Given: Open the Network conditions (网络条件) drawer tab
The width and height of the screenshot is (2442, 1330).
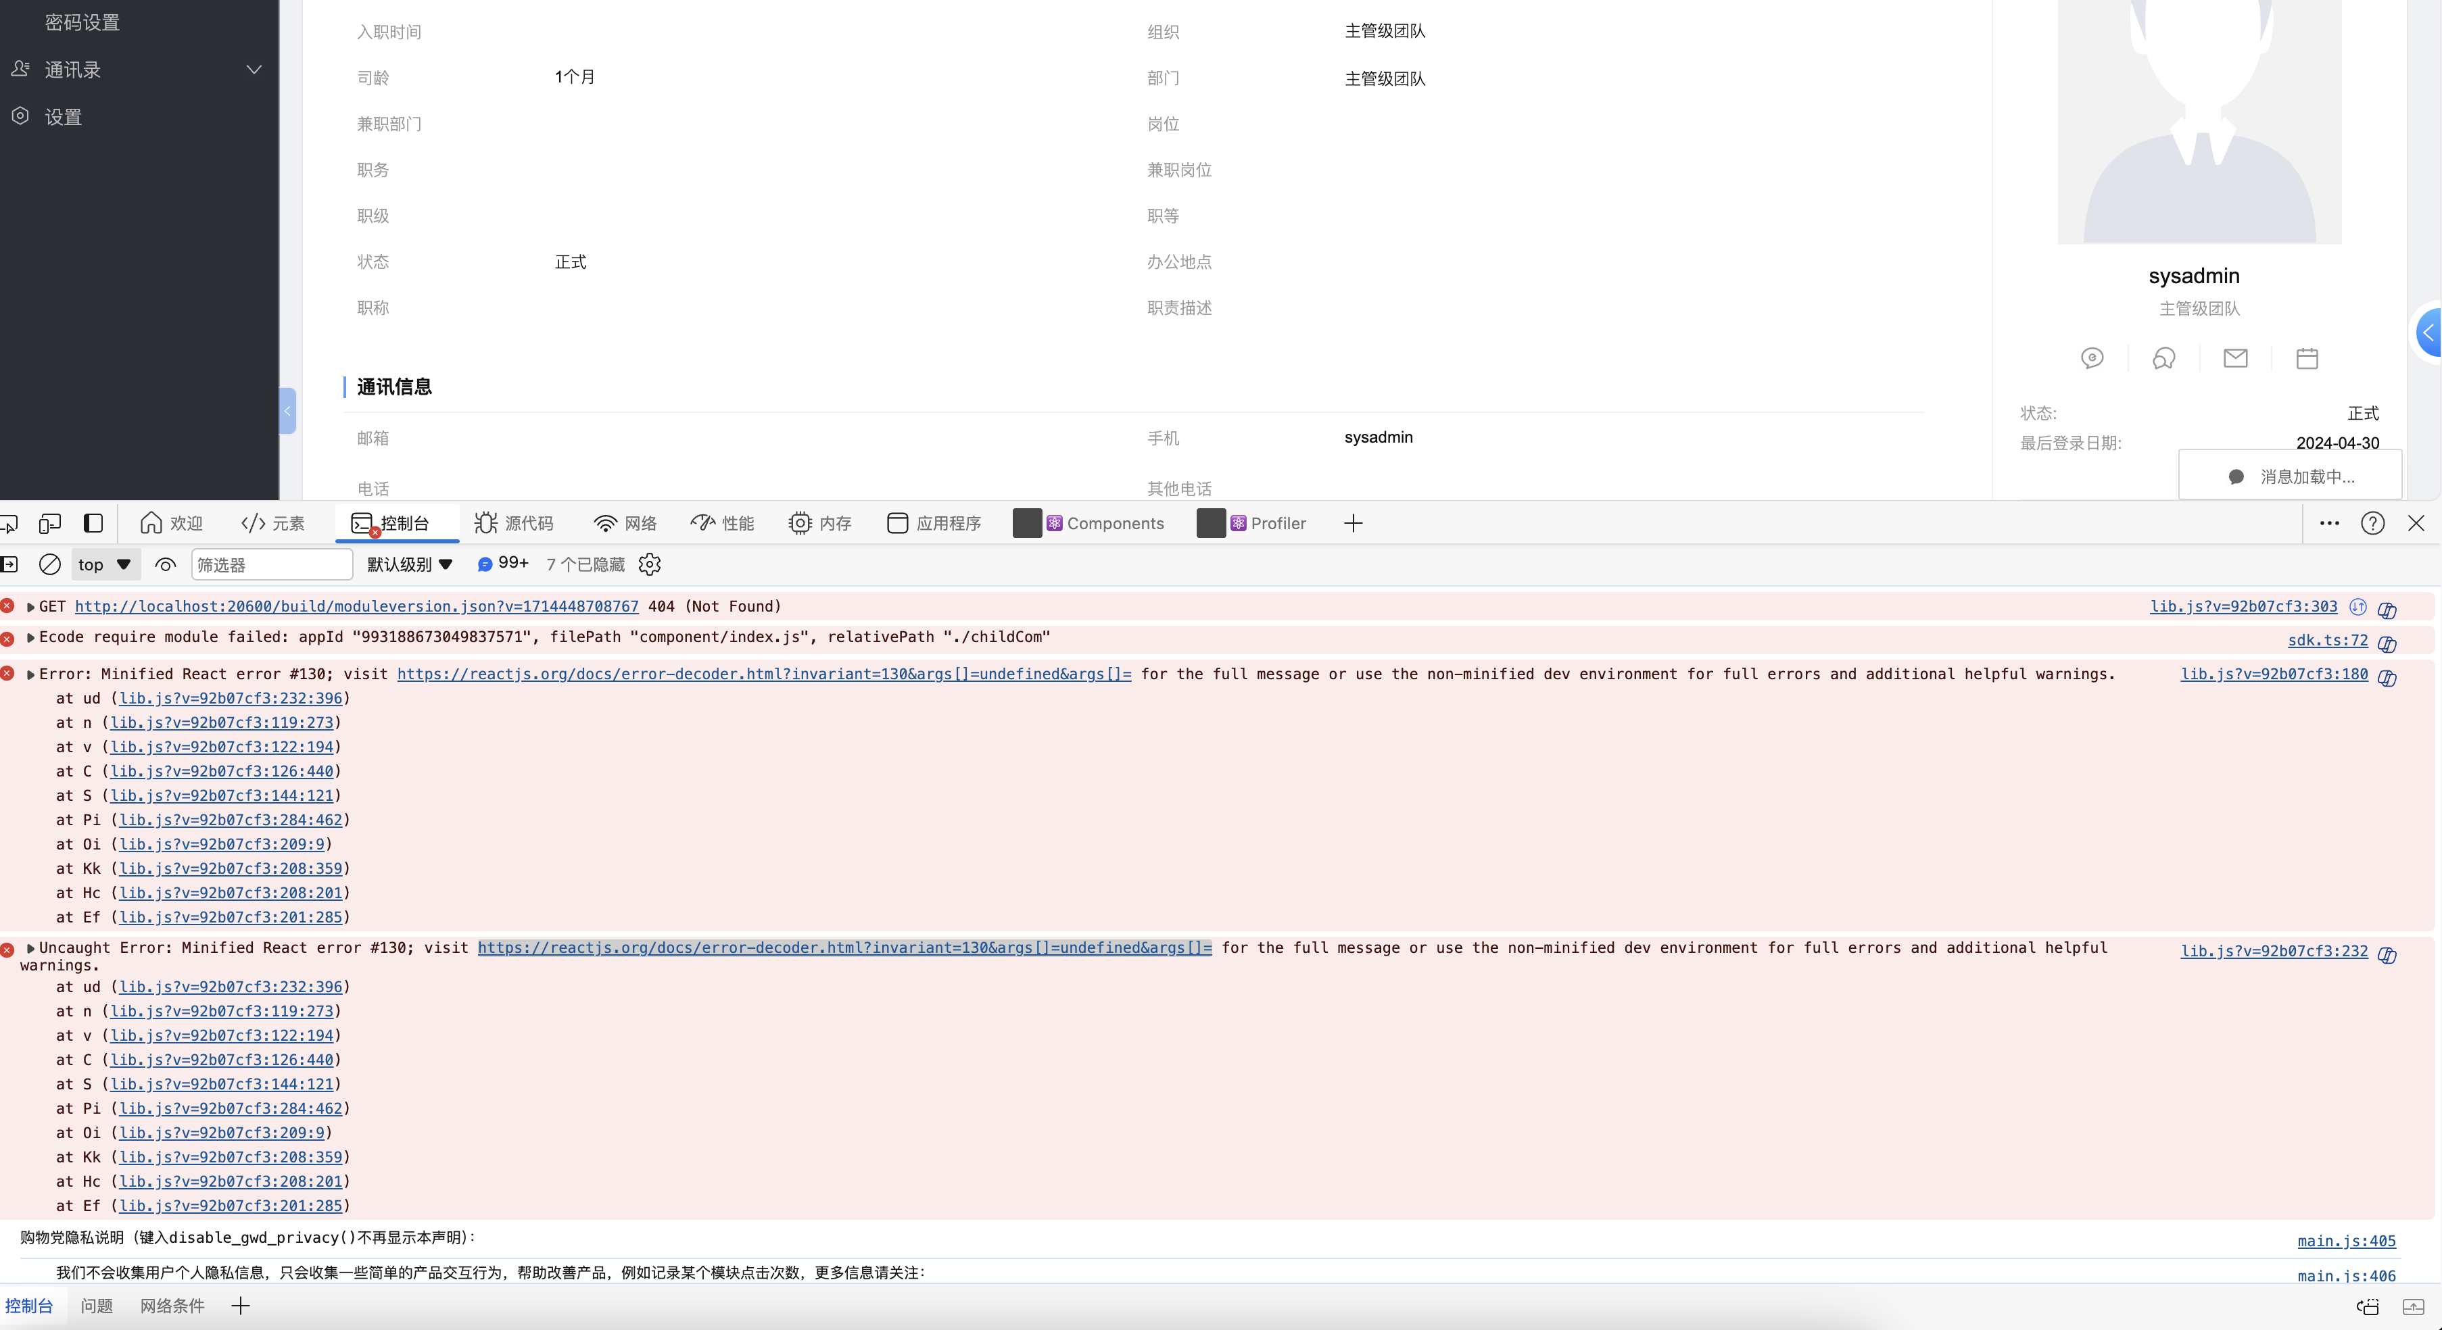Looking at the screenshot, I should coord(172,1306).
